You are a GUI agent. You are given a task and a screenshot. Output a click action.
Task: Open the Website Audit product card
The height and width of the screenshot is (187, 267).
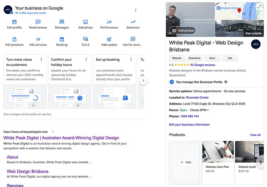point(249,163)
